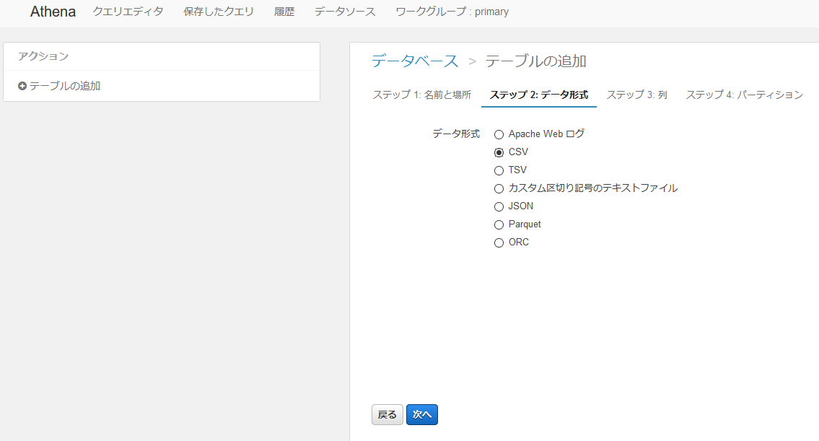Switch to ステップ 1: 名前と場所 tab
The width and height of the screenshot is (819, 441).
421,95
